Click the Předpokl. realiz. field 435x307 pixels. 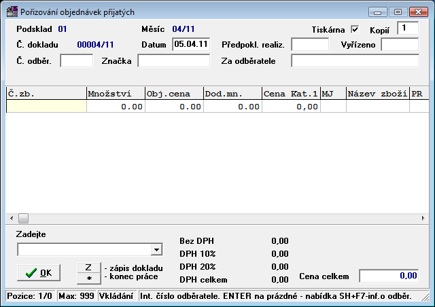tap(309, 44)
